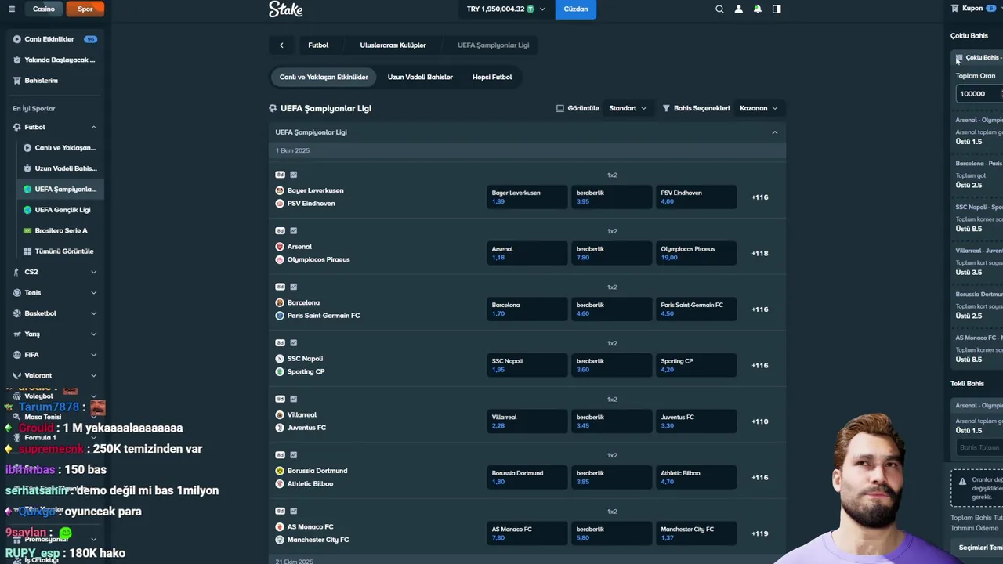This screenshot has width=1003, height=564.
Task: Expand the CS2 sidebar group
Action: pos(93,272)
